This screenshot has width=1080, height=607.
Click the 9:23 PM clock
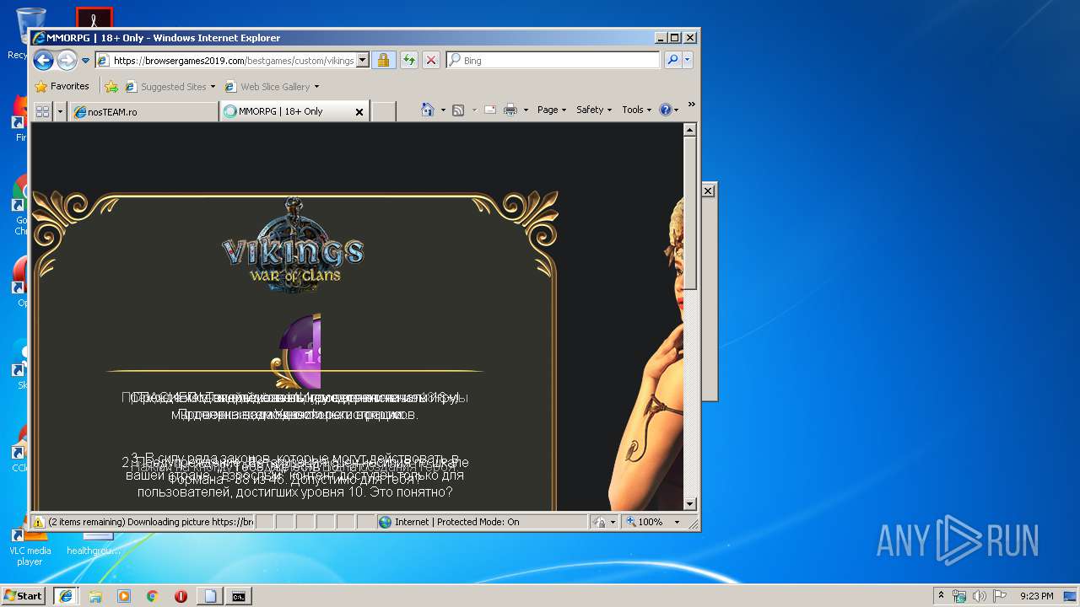point(1036,596)
